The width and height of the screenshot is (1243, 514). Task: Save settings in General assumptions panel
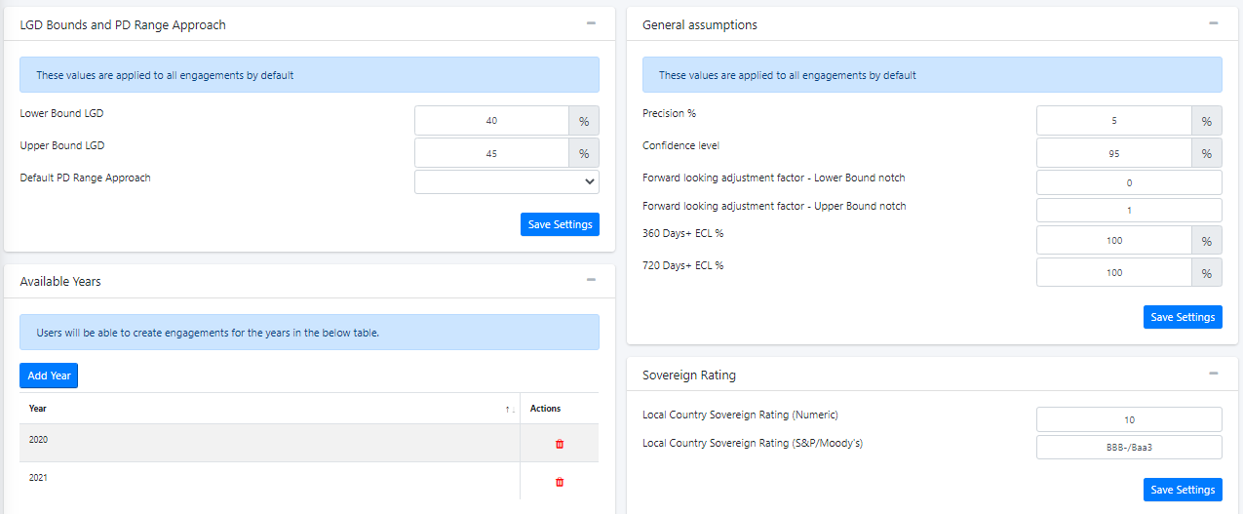1182,317
